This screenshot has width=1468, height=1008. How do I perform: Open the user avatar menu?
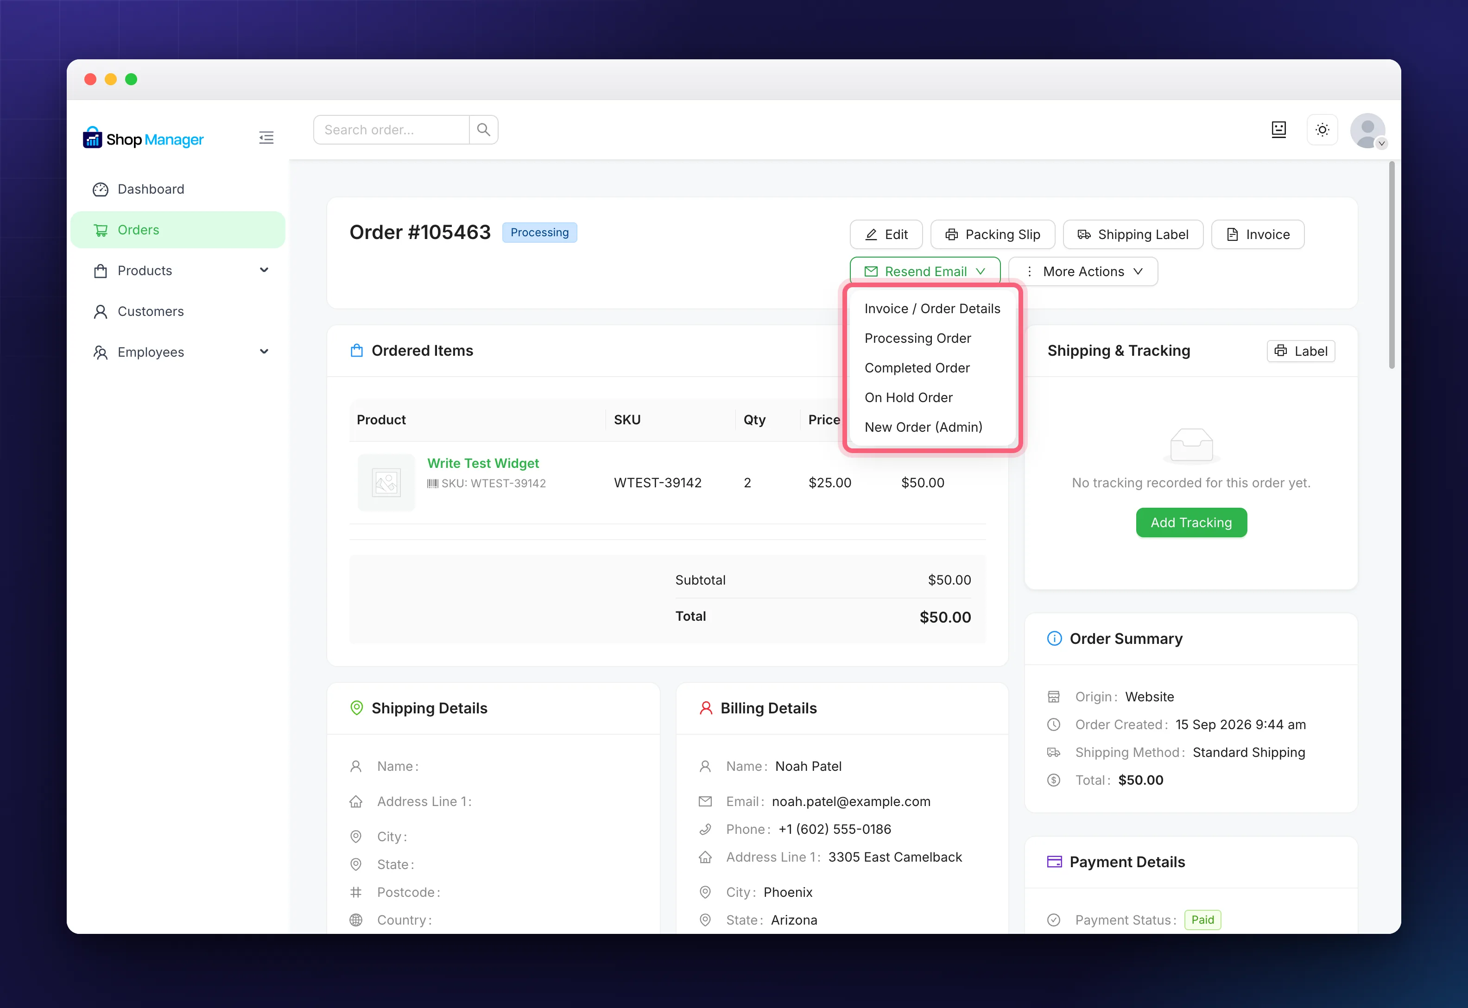[1367, 132]
